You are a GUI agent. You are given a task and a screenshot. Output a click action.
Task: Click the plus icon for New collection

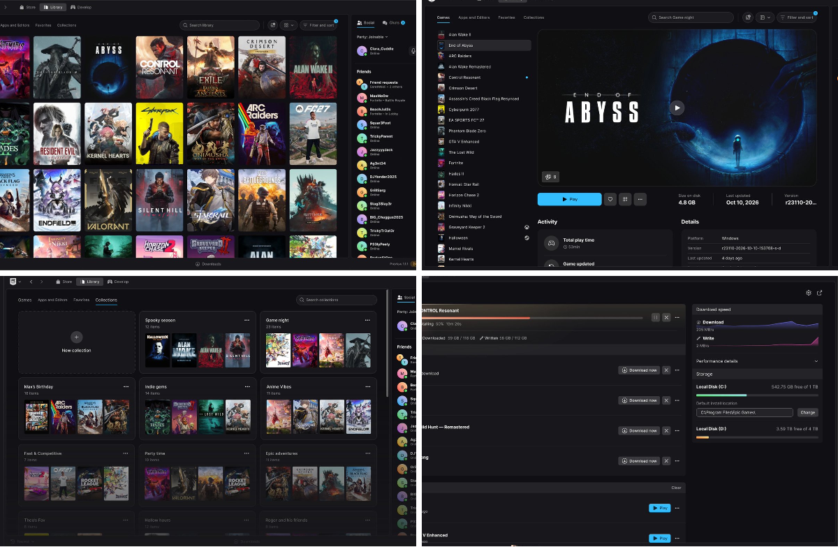(x=77, y=337)
